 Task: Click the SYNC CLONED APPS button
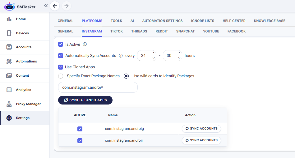(x=85, y=100)
